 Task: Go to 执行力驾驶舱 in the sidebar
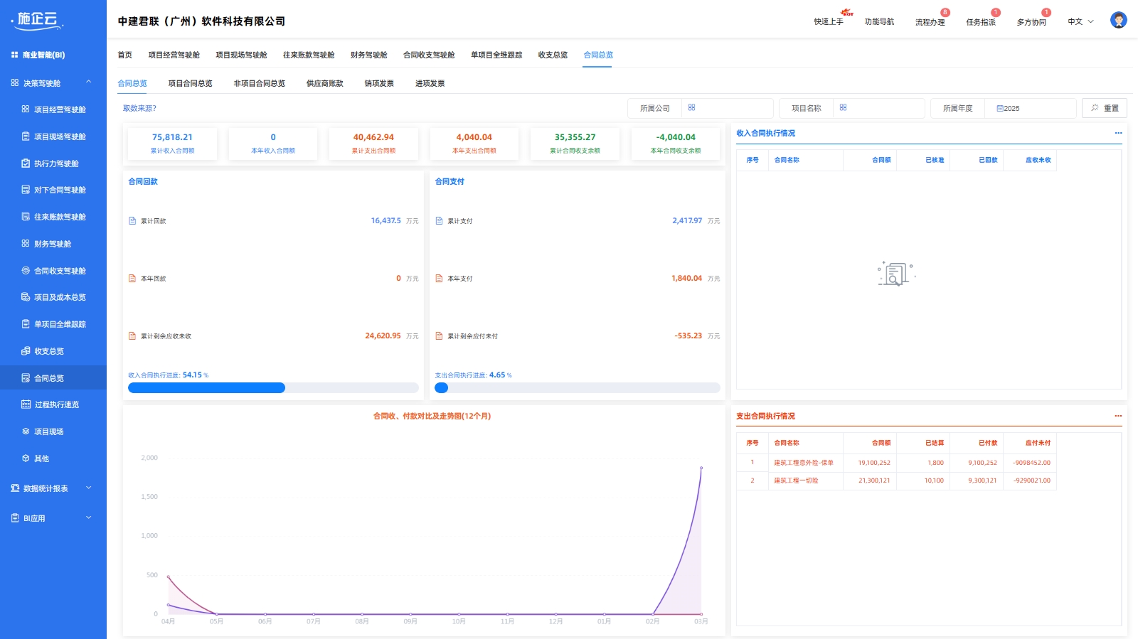pyautogui.click(x=53, y=163)
